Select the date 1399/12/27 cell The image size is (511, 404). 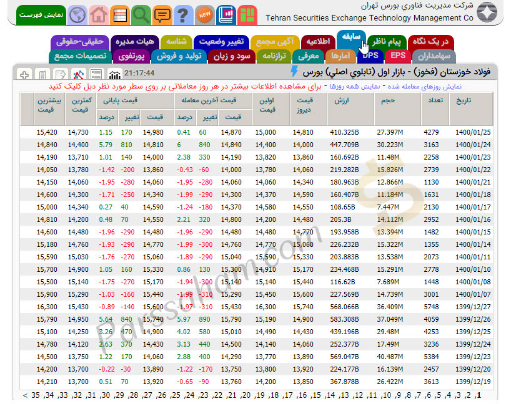click(x=473, y=307)
